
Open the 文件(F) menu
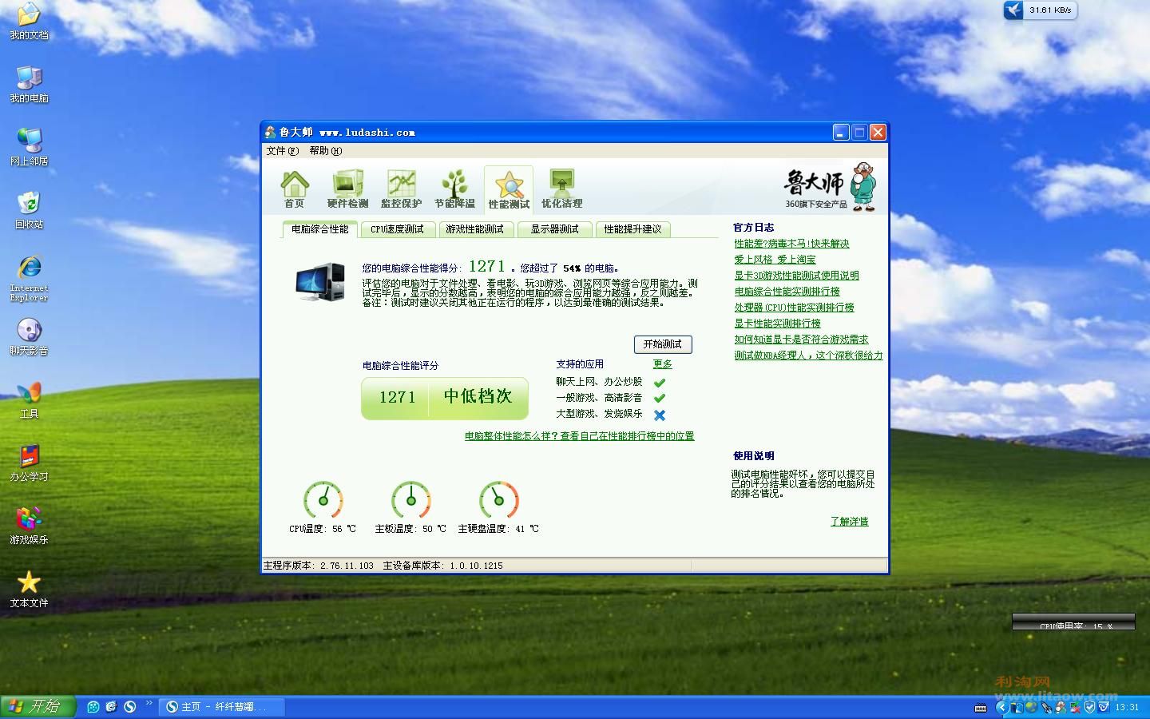click(282, 150)
